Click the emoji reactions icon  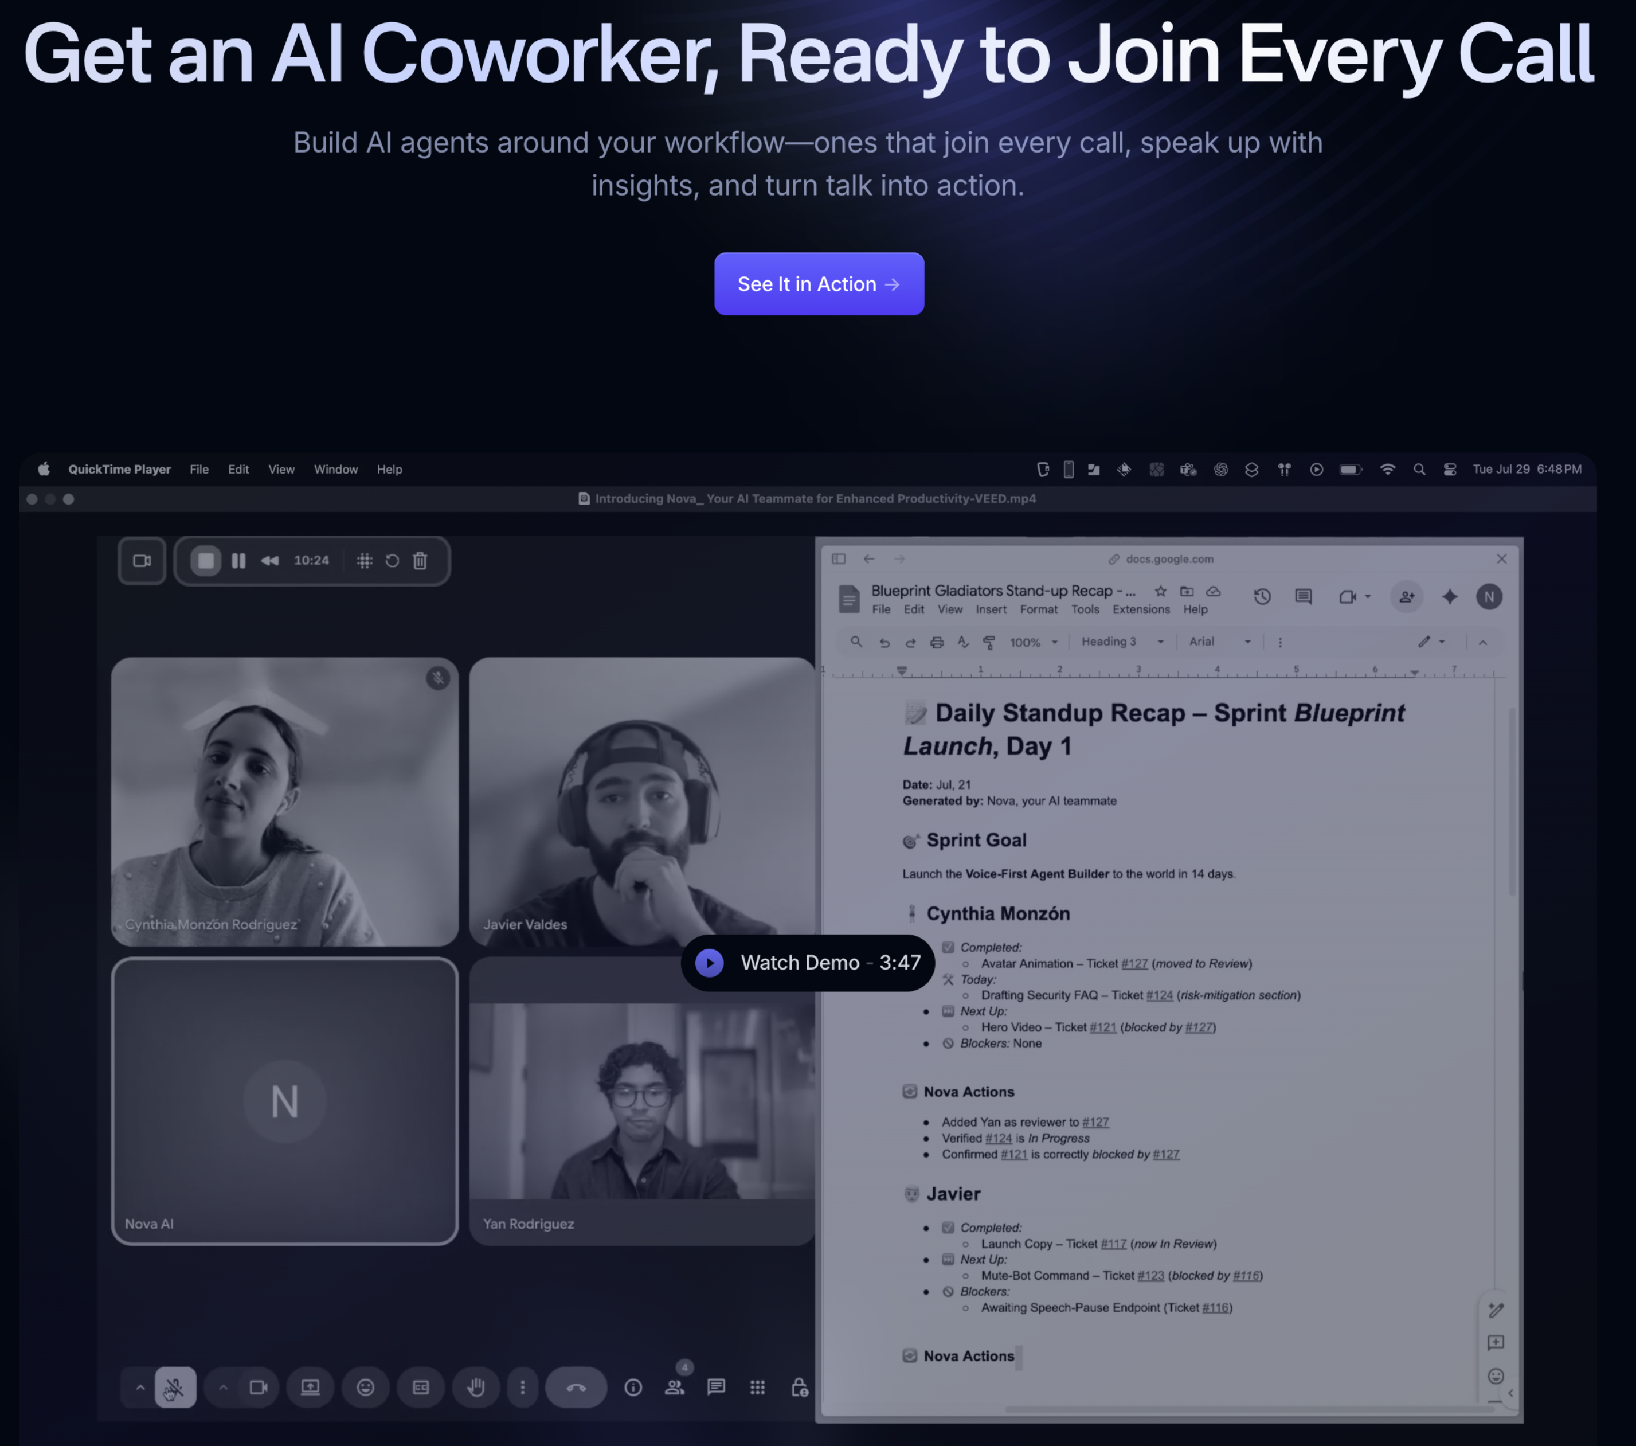(365, 1387)
